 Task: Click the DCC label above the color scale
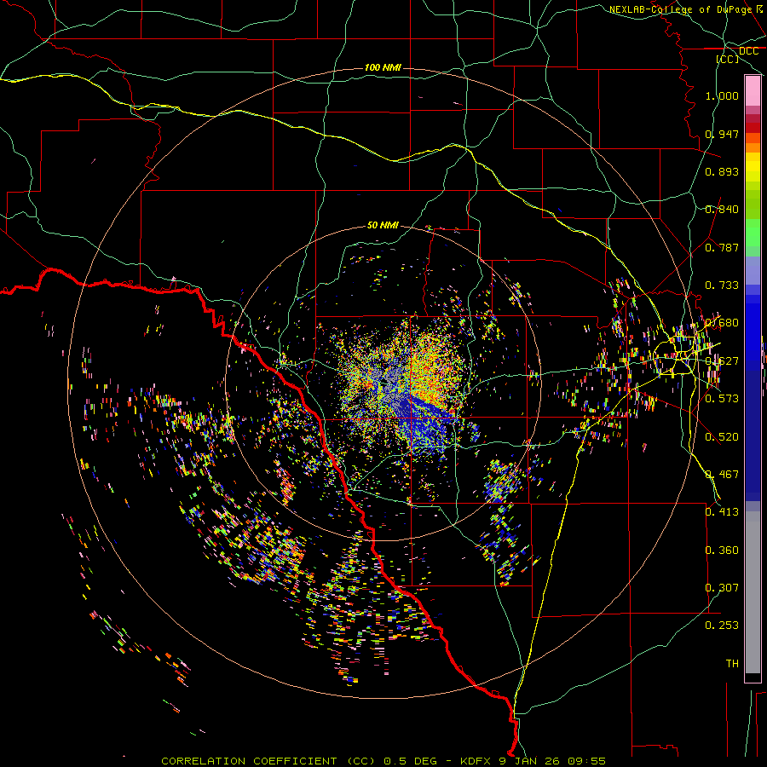click(748, 51)
